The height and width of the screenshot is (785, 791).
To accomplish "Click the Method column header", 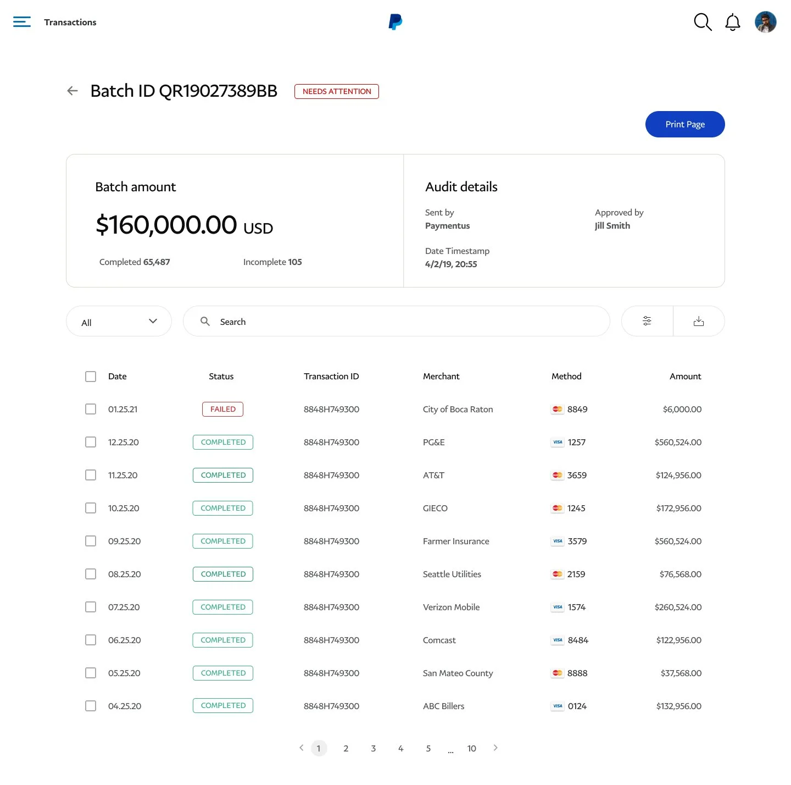I will coord(566,376).
